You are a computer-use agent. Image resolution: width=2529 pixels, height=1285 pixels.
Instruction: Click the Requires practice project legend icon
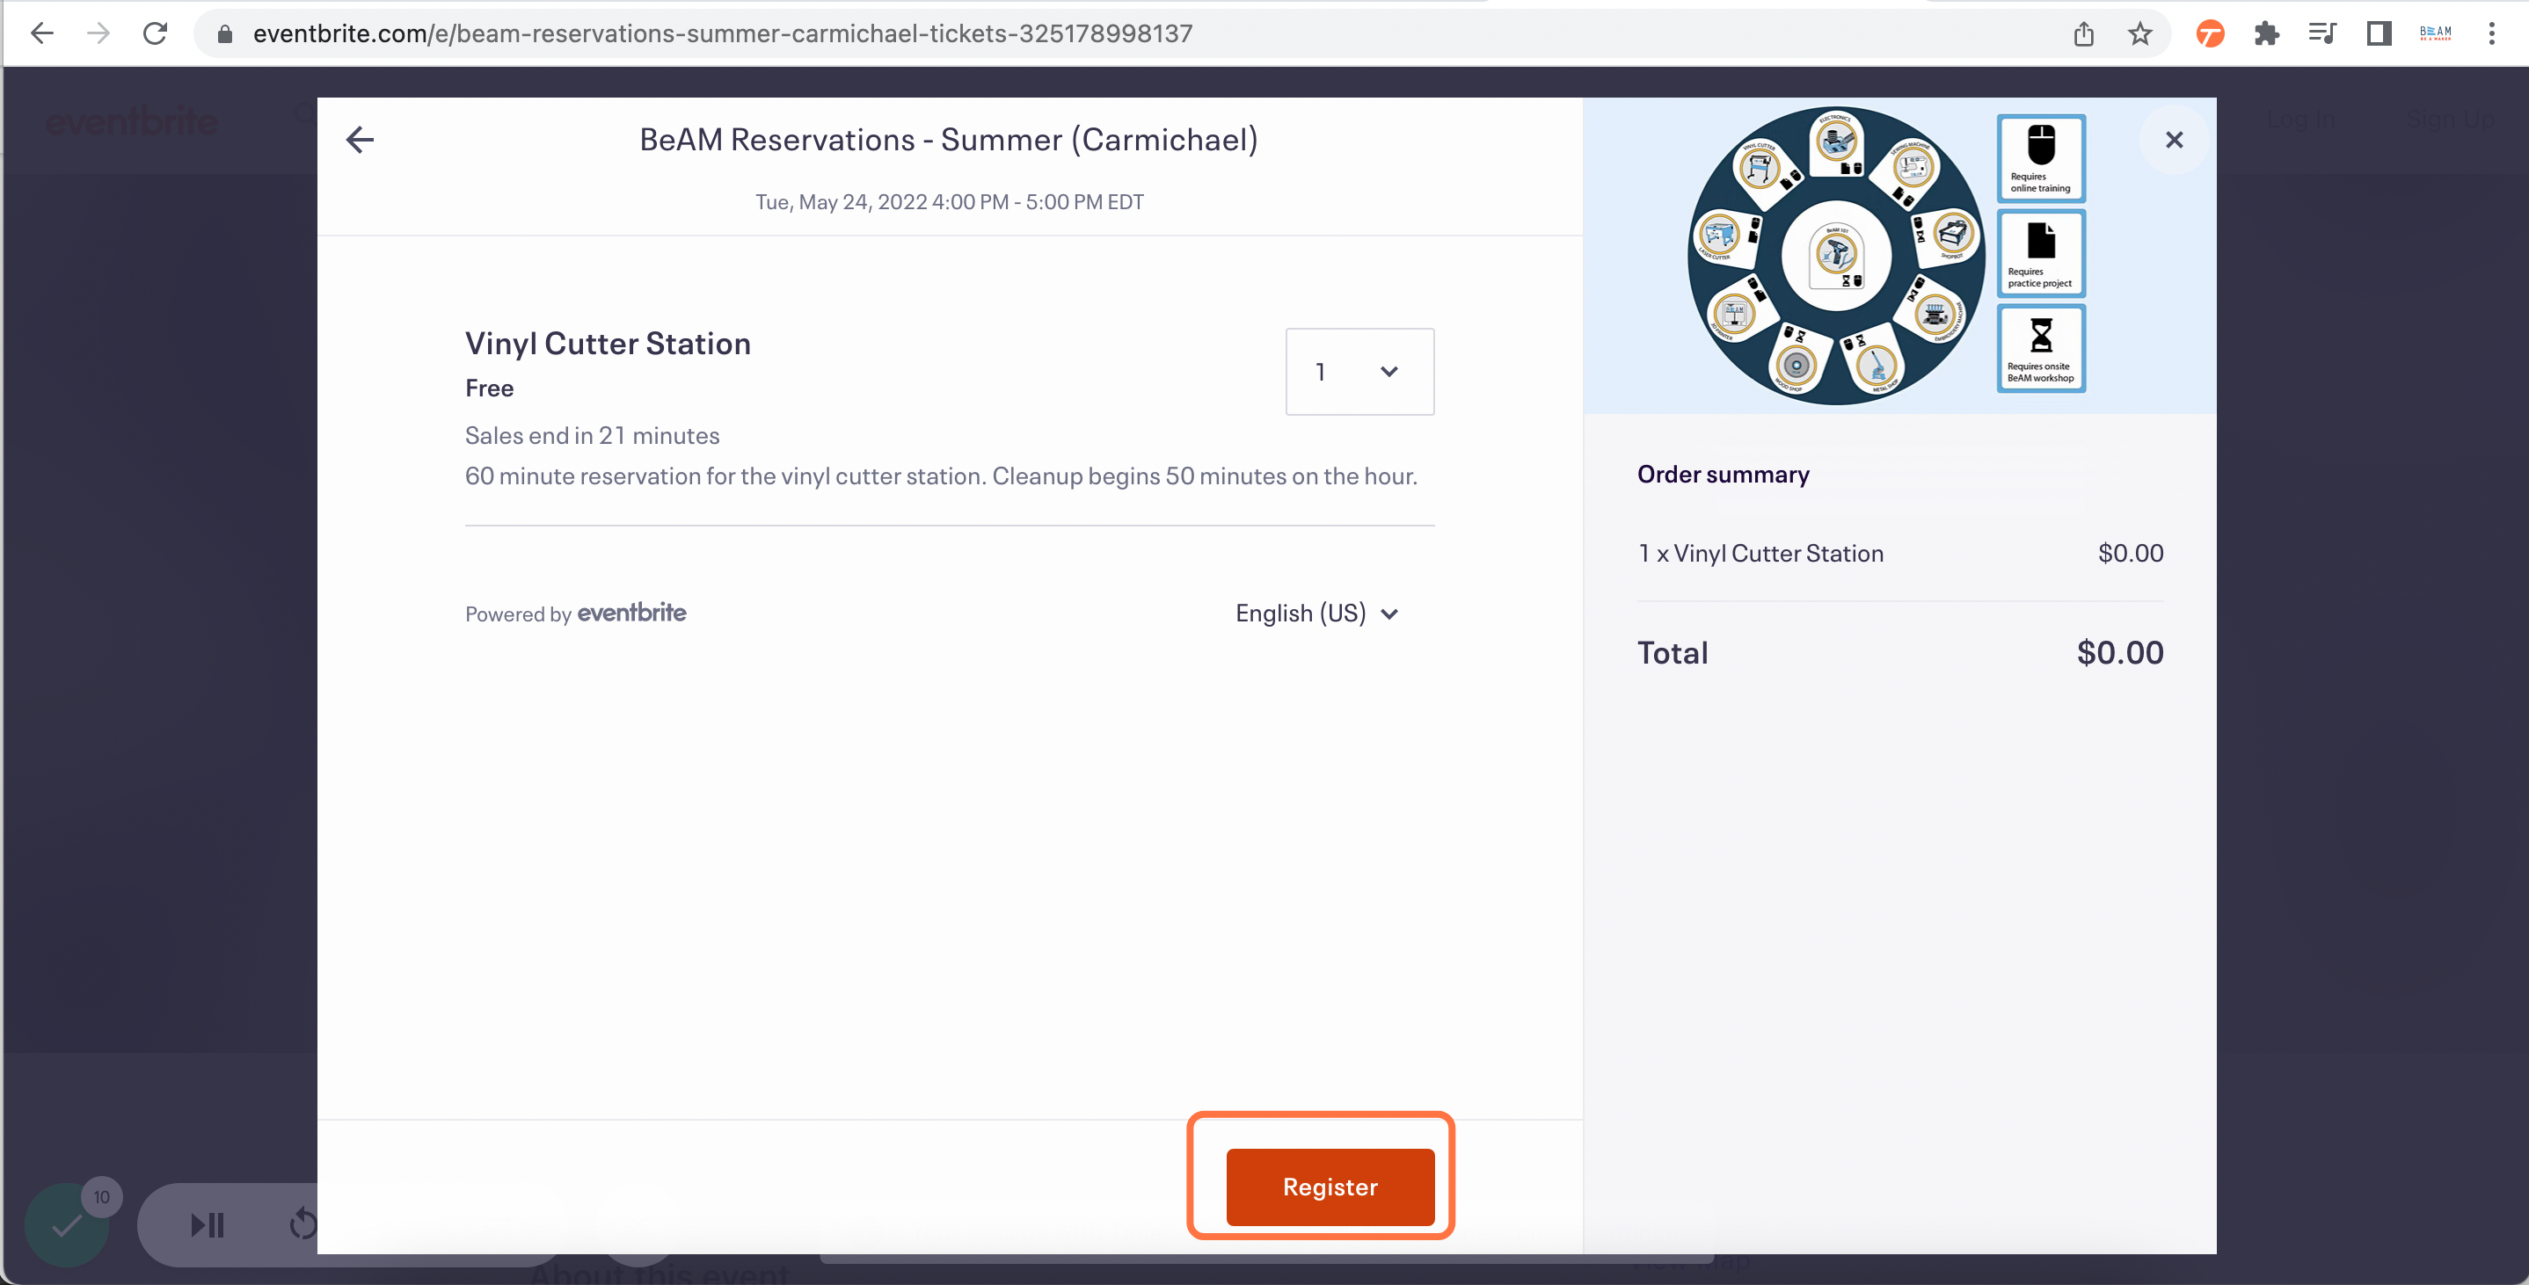point(2041,253)
